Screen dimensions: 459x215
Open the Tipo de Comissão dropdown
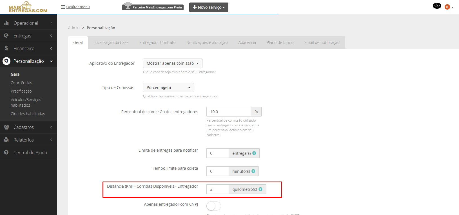point(168,88)
